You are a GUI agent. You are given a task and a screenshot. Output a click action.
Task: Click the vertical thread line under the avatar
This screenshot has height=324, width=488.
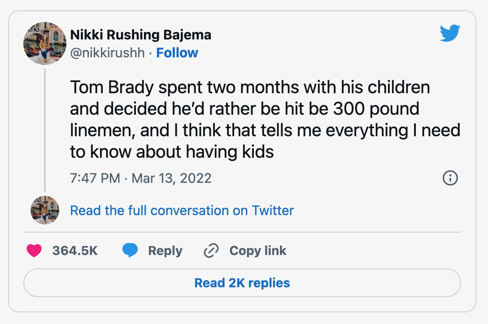point(45,130)
